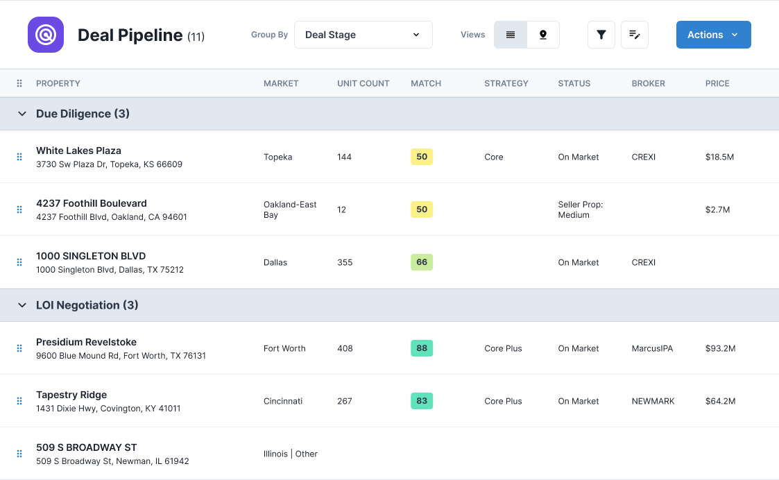The width and height of the screenshot is (779, 480).
Task: Click the purple app logo
Action: click(45, 34)
